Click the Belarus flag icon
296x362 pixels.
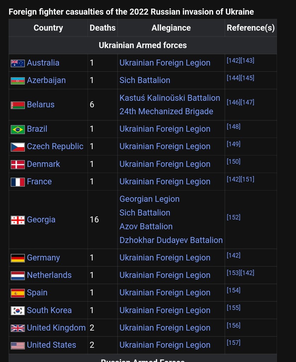[18, 105]
